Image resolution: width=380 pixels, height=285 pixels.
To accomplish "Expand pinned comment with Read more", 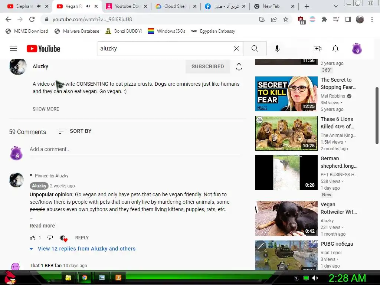I will click(x=42, y=226).
